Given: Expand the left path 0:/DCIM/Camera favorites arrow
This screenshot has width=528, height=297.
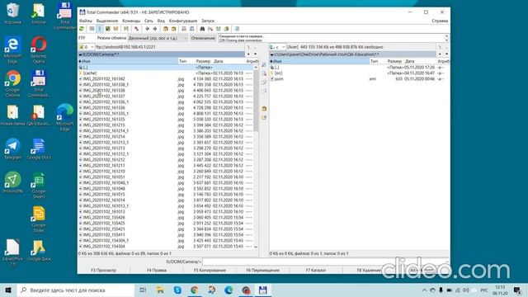Looking at the screenshot, I should pos(81,54).
